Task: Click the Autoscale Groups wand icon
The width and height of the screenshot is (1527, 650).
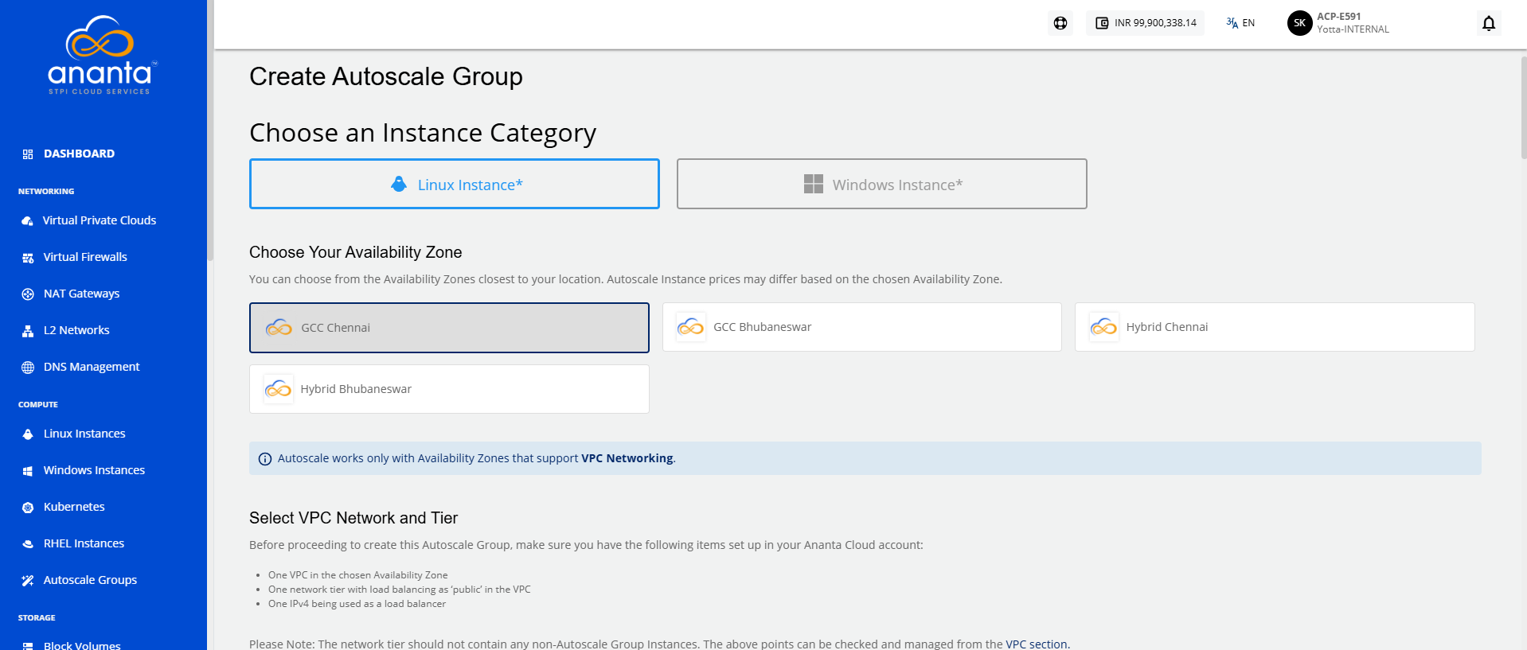Action: click(x=28, y=581)
